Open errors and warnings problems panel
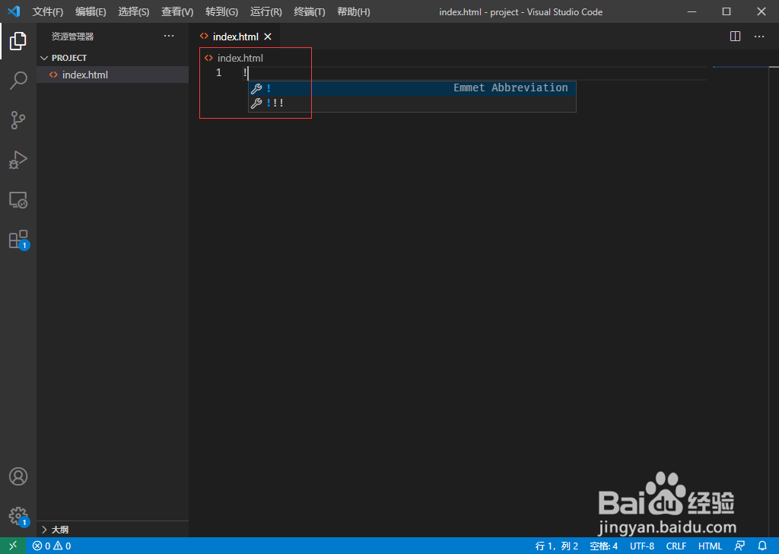 coord(52,546)
